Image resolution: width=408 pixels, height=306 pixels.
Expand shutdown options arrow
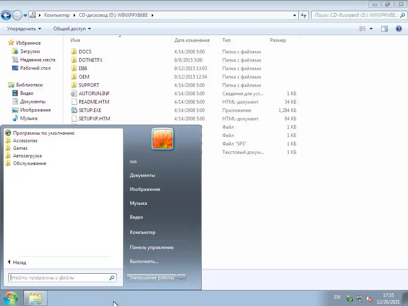point(181,278)
